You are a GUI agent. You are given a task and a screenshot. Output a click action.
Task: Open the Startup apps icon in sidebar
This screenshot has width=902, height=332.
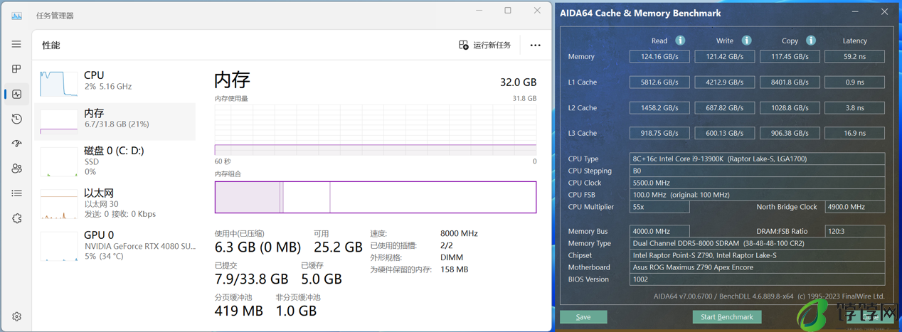pos(16,144)
